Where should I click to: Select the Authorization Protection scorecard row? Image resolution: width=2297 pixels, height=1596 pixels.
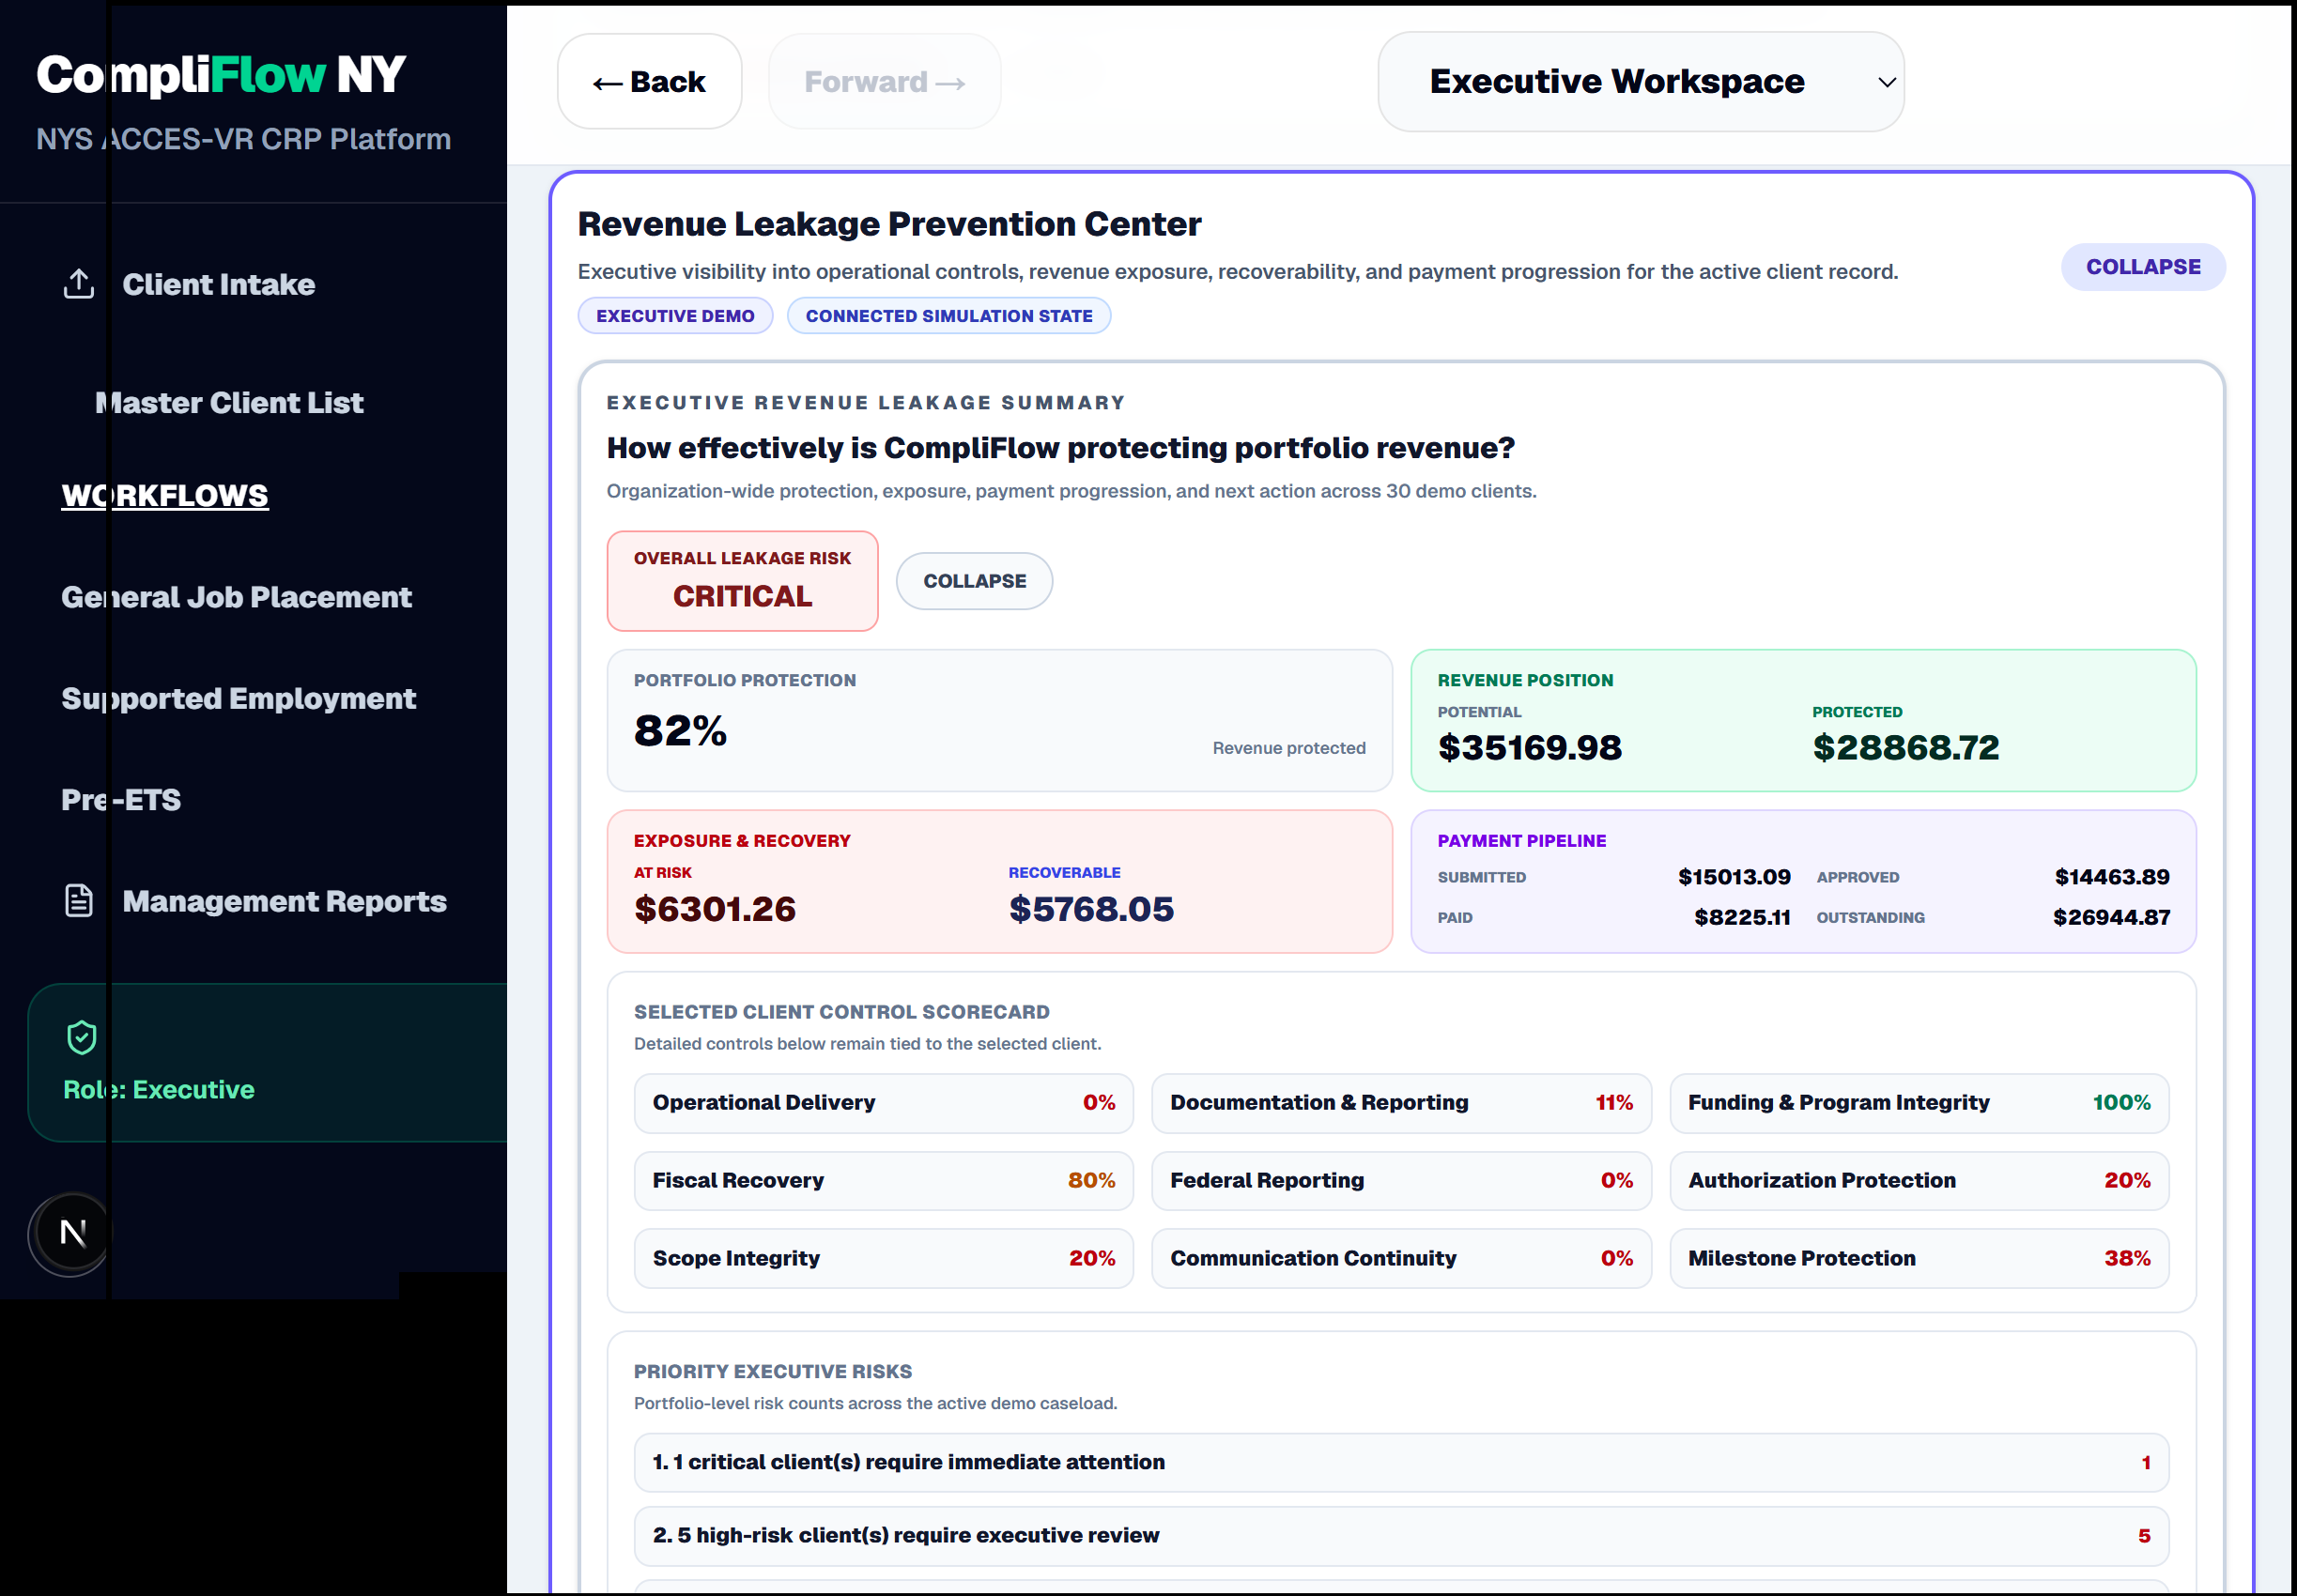[1919, 1181]
